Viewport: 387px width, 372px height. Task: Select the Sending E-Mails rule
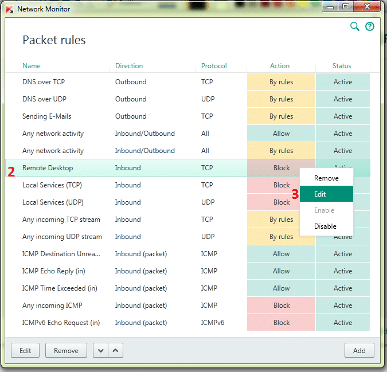click(x=187, y=116)
